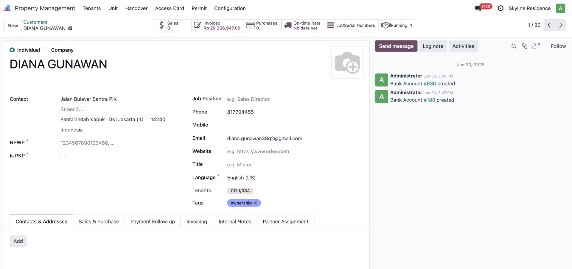This screenshot has height=269, width=572.
Task: Select the Individual radio button
Action: click(12, 50)
